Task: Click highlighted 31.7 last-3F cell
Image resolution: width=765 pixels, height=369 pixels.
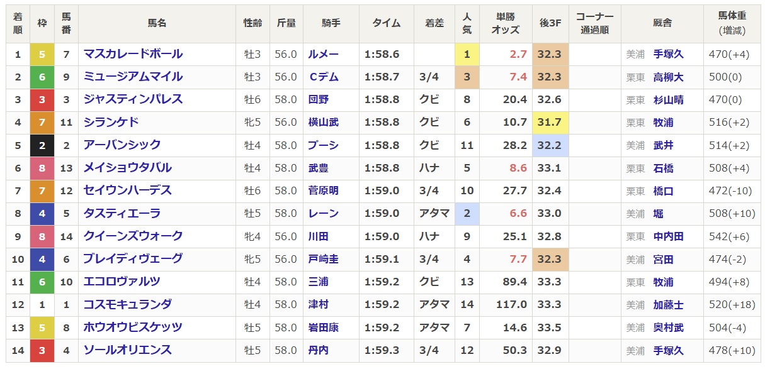Action: [x=549, y=123]
